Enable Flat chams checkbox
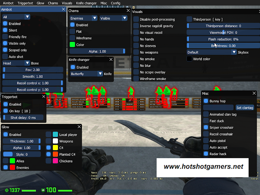 (72, 32)
